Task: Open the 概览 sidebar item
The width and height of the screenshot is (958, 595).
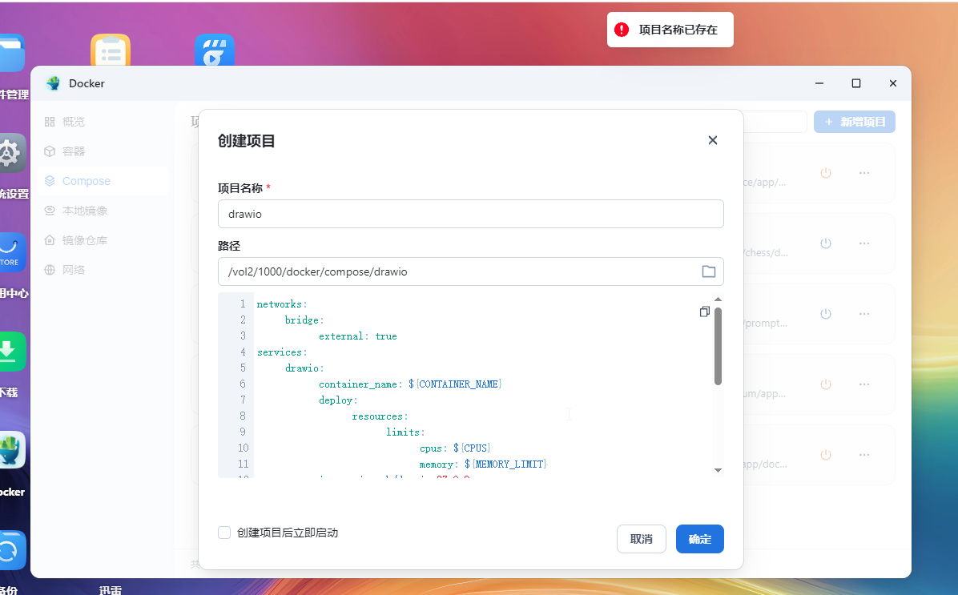Action: [73, 122]
